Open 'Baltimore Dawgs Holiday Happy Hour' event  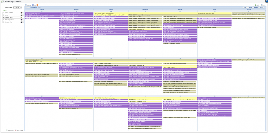179,117
